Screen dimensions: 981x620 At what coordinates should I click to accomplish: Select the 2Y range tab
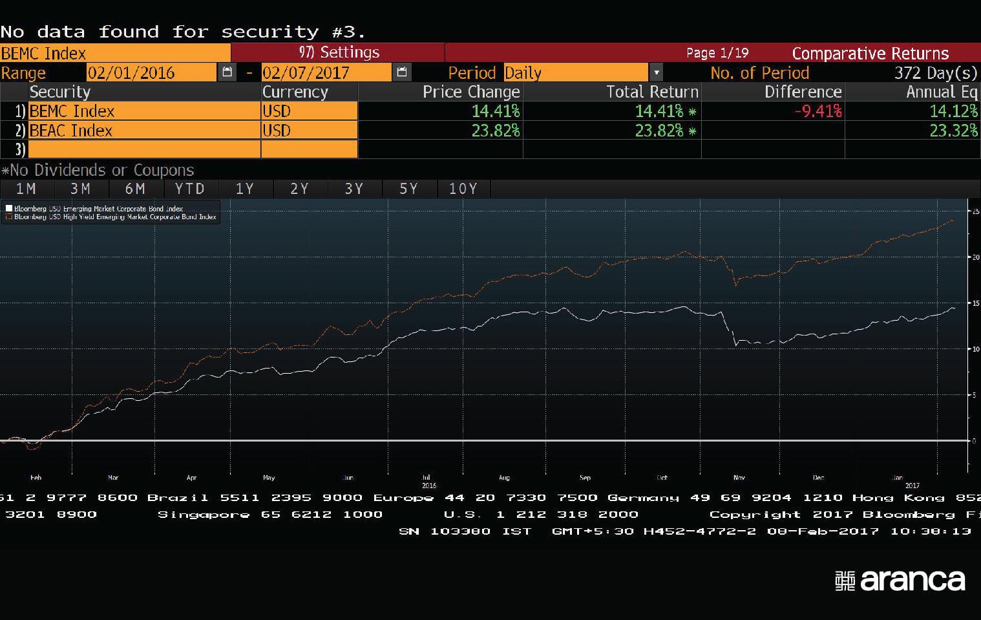tap(299, 189)
